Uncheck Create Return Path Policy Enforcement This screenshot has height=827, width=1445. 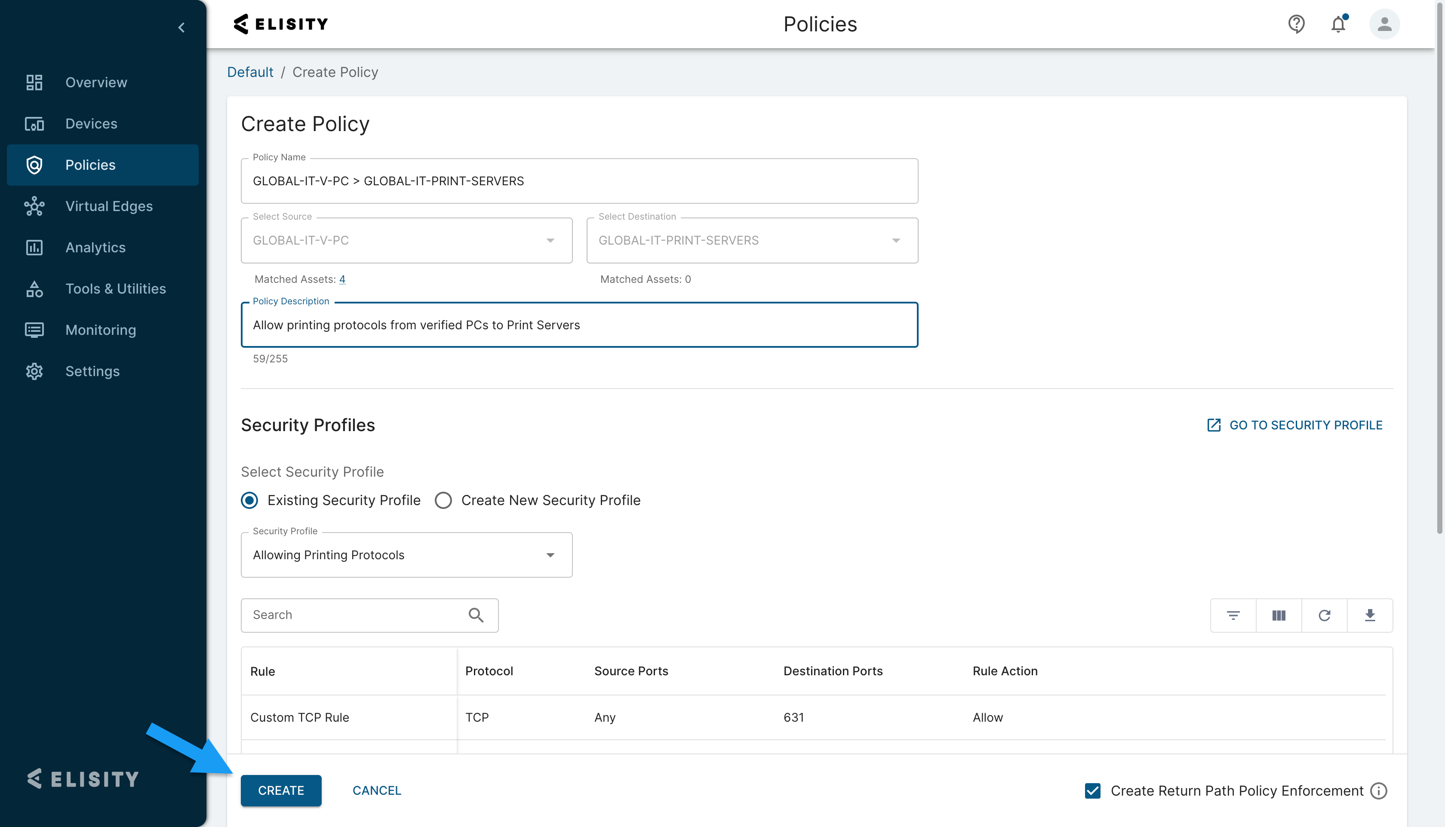[x=1093, y=790]
